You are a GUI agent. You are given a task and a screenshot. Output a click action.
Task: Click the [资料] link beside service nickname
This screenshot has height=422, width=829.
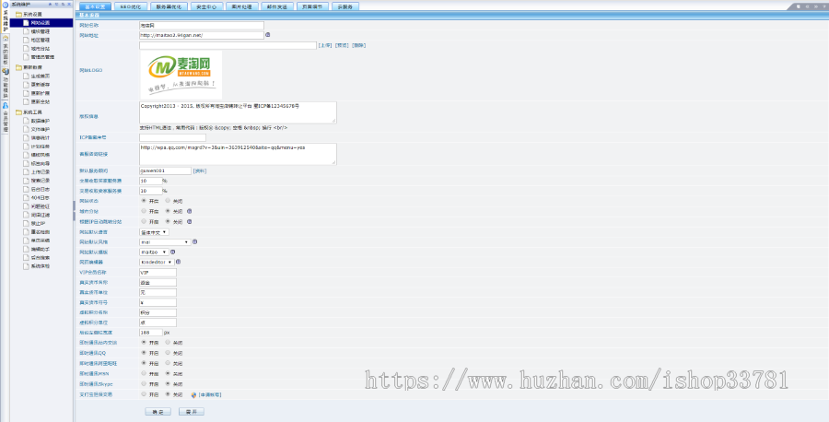[200, 170]
